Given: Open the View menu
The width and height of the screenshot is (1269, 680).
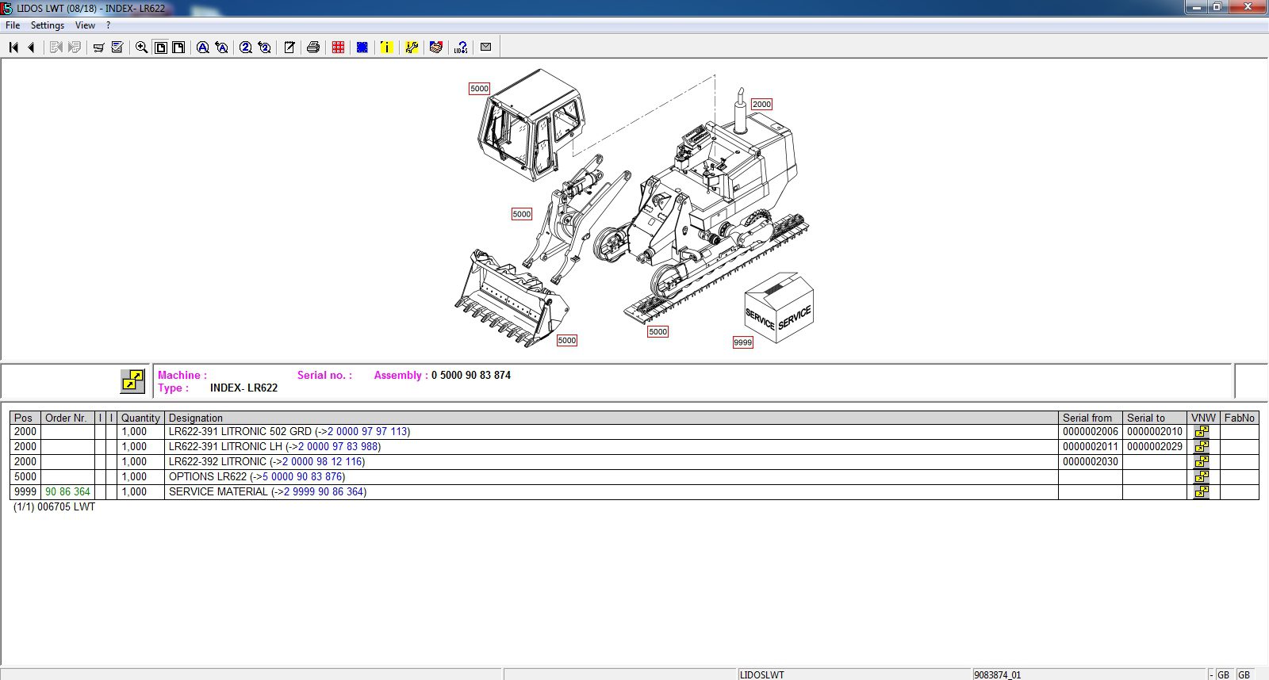Looking at the screenshot, I should 85,25.
